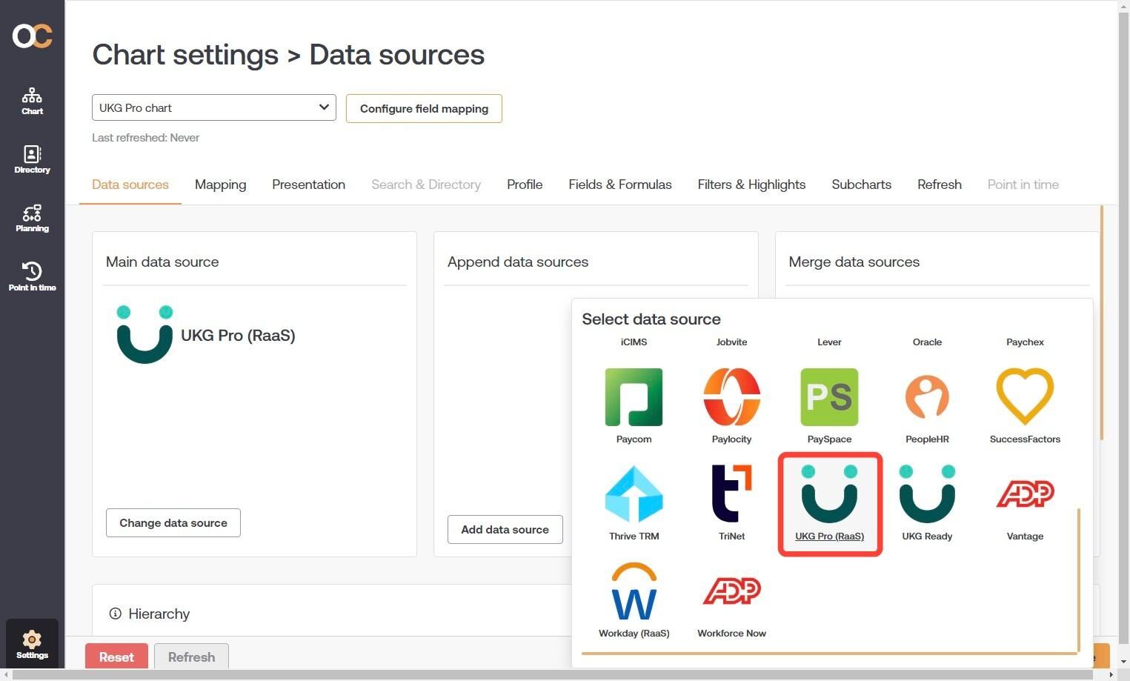Open the Filters & Highlights tab
Screen dimensions: 1130x681
point(751,185)
